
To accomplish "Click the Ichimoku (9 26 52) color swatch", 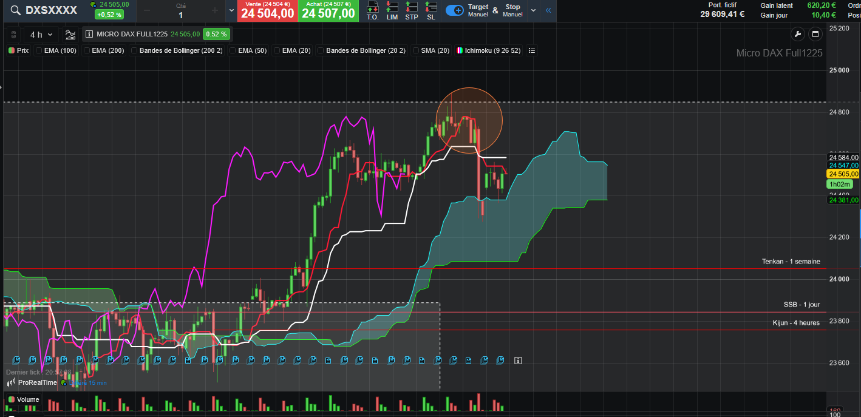I will (460, 51).
